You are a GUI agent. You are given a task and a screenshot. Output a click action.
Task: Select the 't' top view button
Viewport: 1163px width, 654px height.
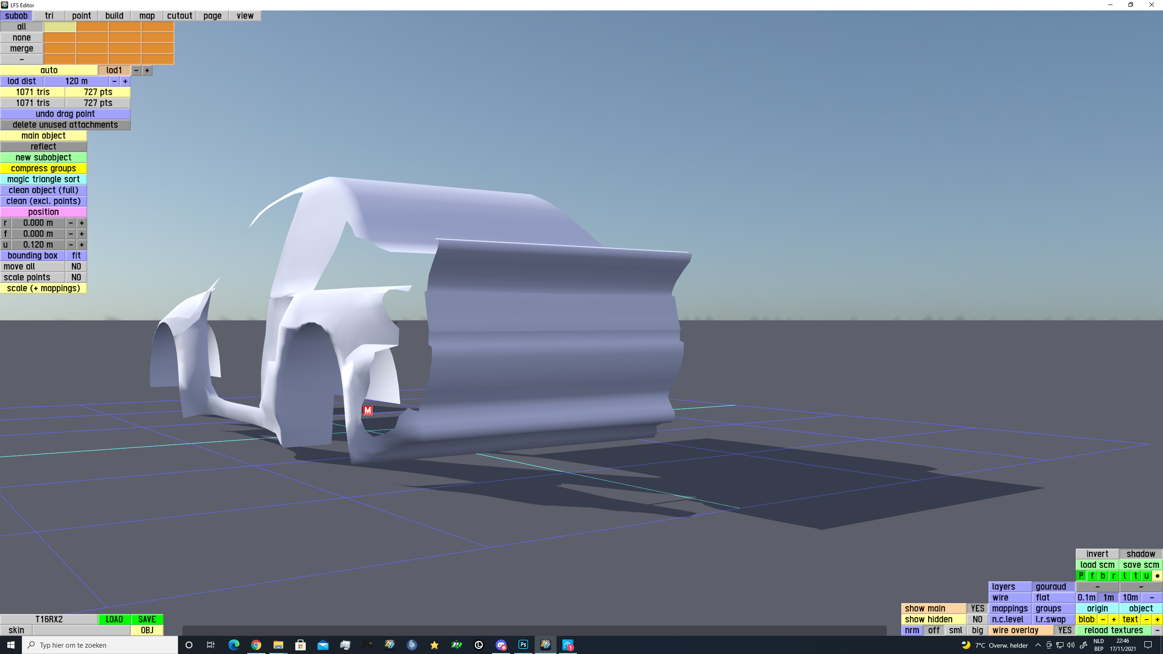click(1135, 576)
